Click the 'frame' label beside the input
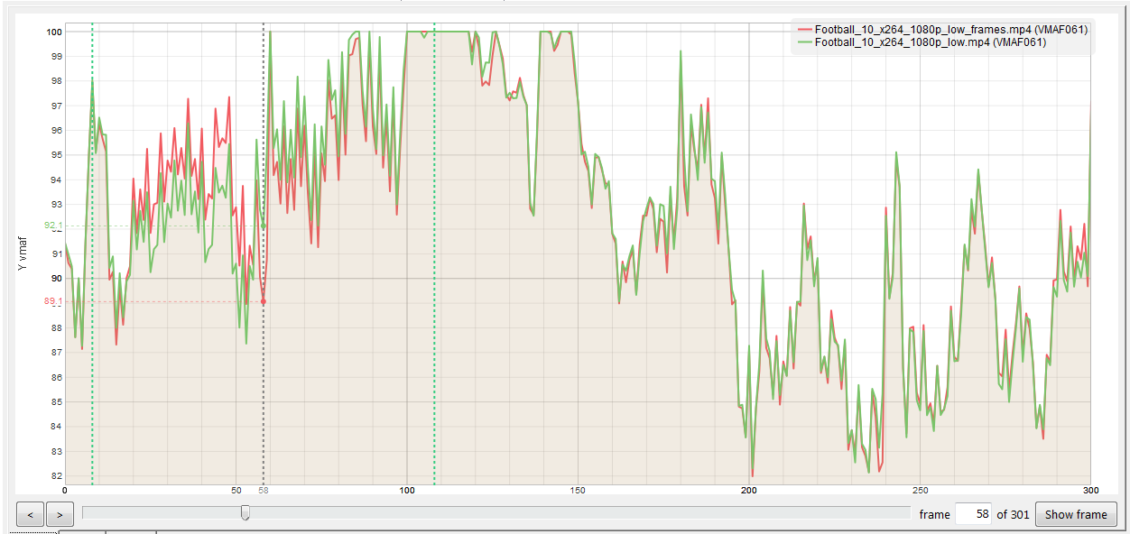1130x534 pixels. pos(934,515)
